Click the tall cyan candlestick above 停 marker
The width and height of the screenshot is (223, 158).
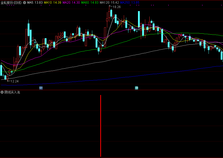point(139,19)
